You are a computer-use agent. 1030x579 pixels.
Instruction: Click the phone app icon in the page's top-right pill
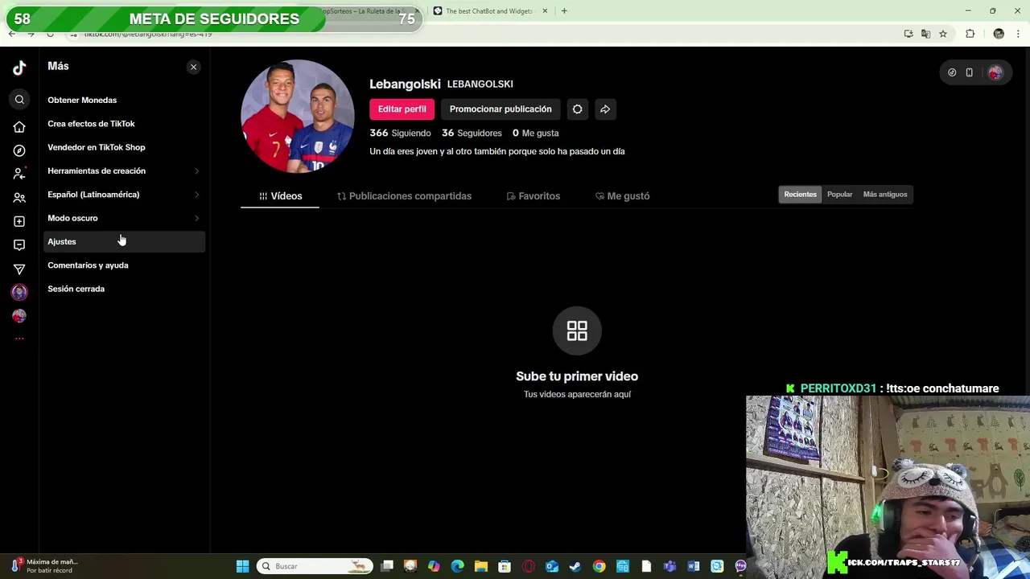coord(969,72)
